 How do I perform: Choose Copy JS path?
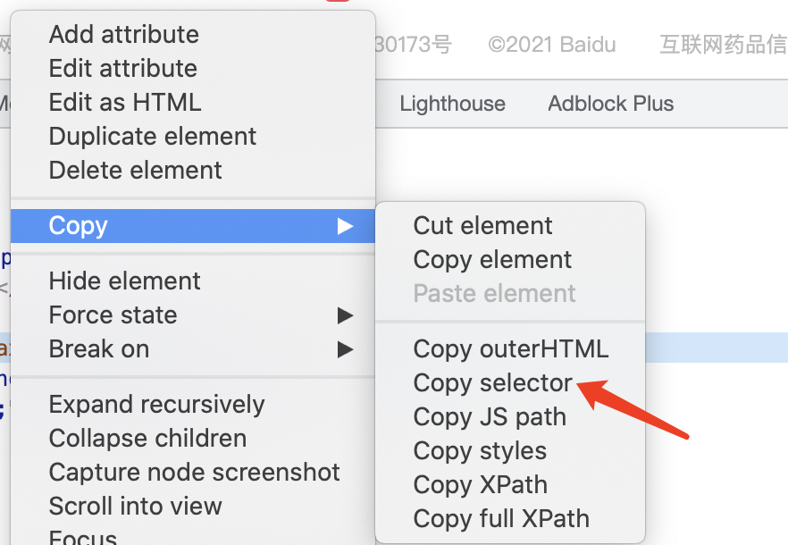tap(490, 417)
